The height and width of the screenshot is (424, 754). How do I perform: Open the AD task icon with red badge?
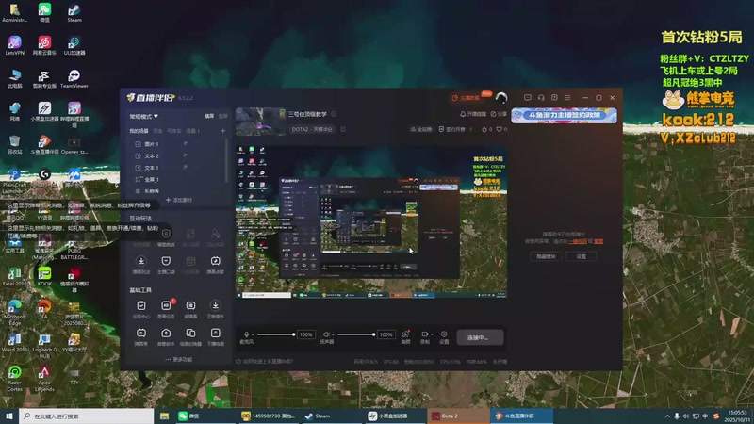tap(166, 305)
